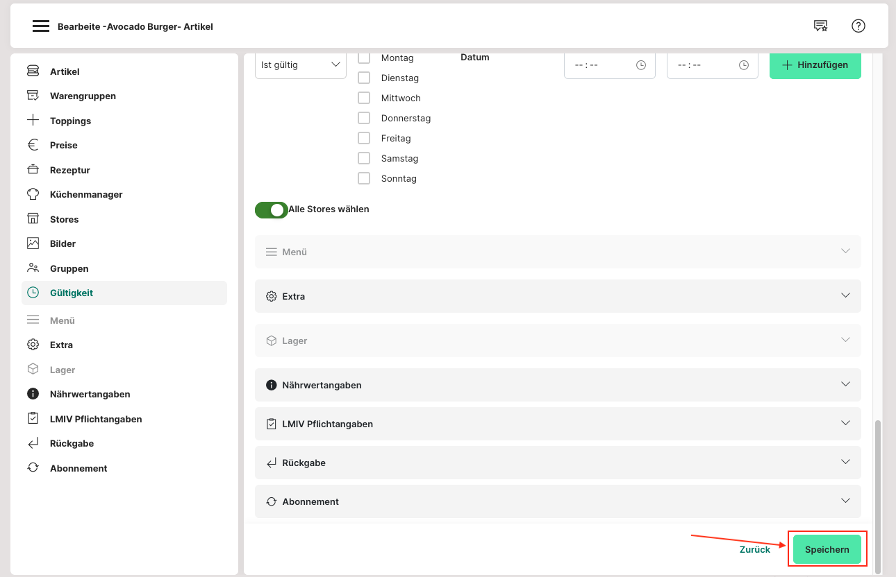Click the Preise euro icon in sidebar
Image resolution: width=896 pixels, height=577 pixels.
[x=33, y=145]
